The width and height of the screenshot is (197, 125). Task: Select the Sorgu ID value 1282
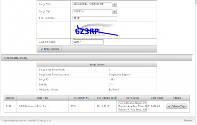pyautogui.click(x=112, y=80)
